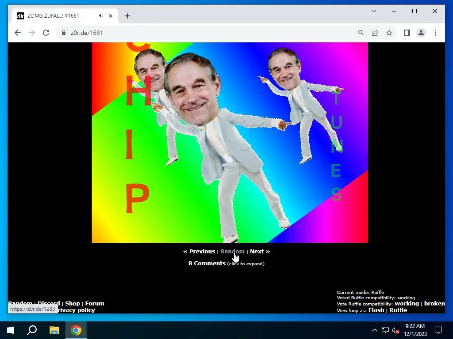Go to the Next loop

click(260, 251)
